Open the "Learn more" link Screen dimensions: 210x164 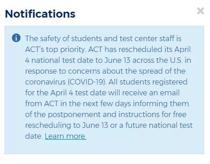click(x=65, y=136)
